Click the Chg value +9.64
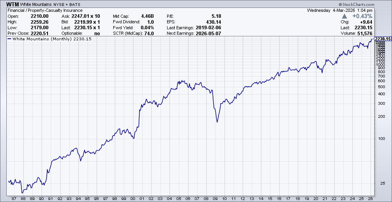The height and width of the screenshot is (202, 392). point(367,22)
